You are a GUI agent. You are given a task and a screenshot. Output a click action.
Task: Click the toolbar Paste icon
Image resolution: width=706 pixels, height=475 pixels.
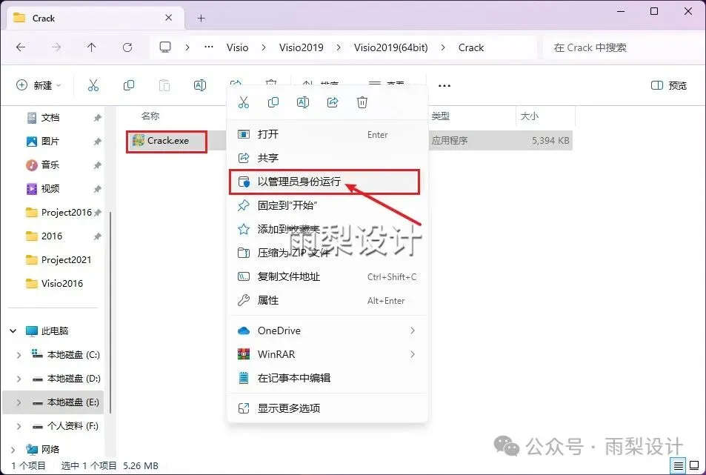[x=164, y=85]
